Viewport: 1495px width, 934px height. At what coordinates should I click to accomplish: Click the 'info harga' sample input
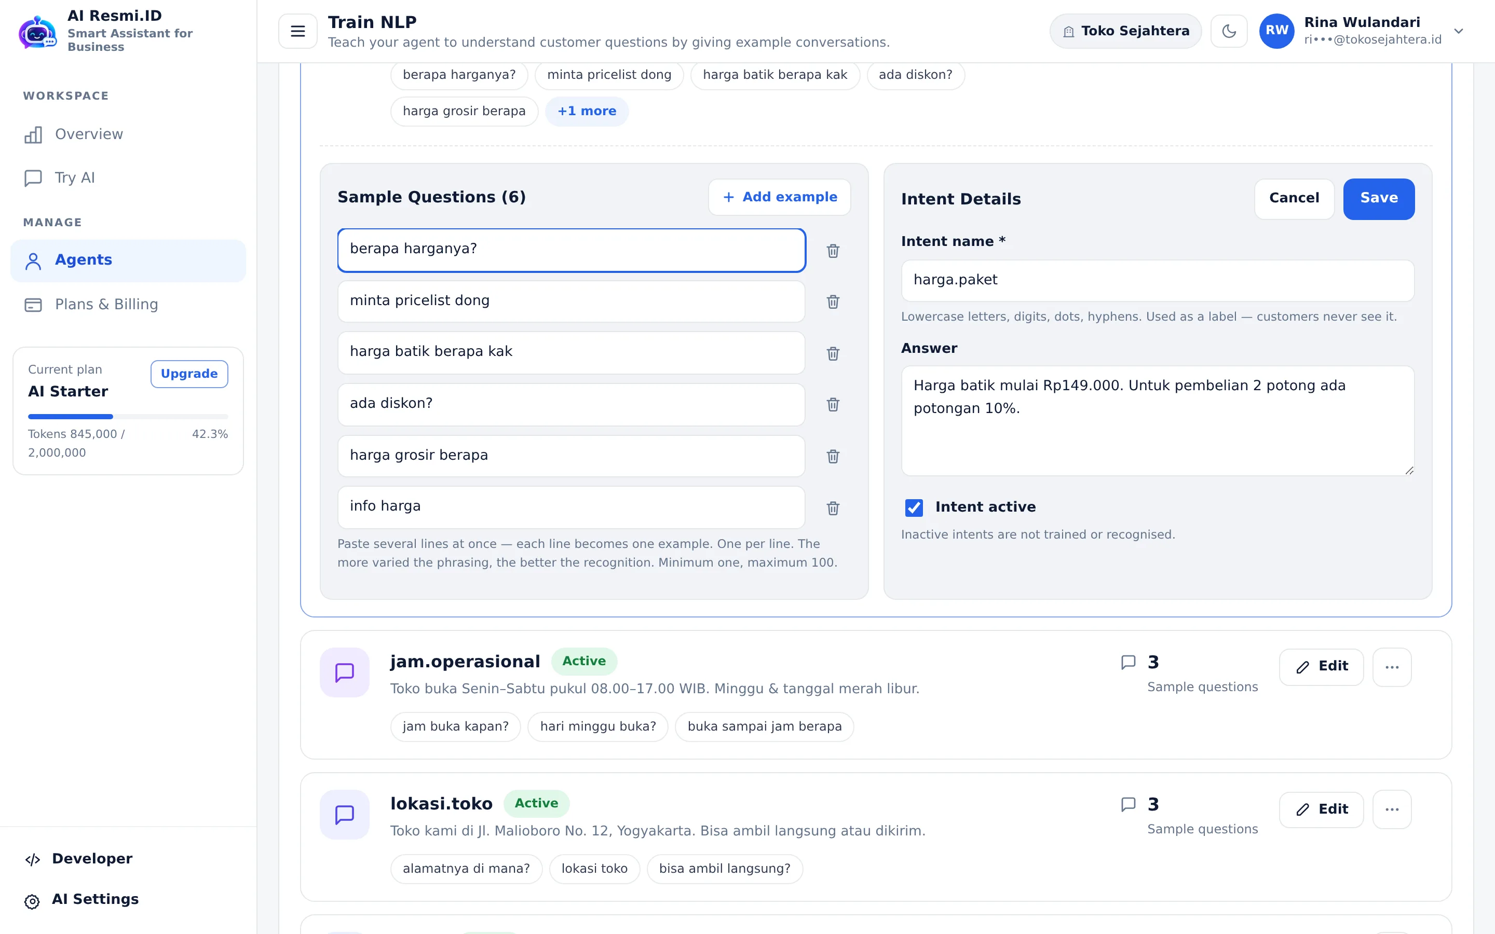(571, 507)
